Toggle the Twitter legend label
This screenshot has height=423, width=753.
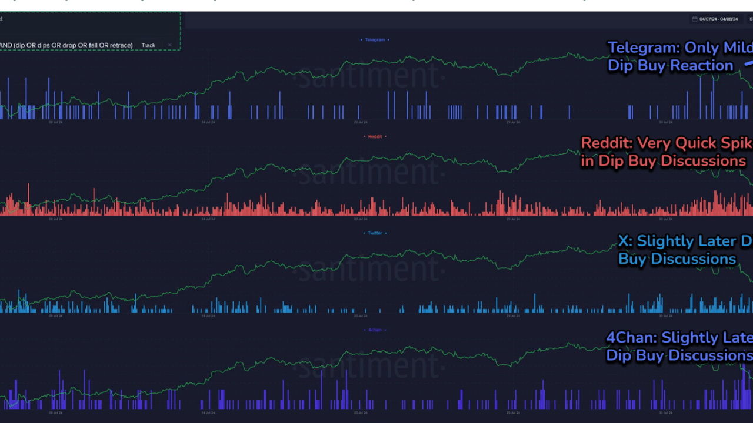coord(375,233)
